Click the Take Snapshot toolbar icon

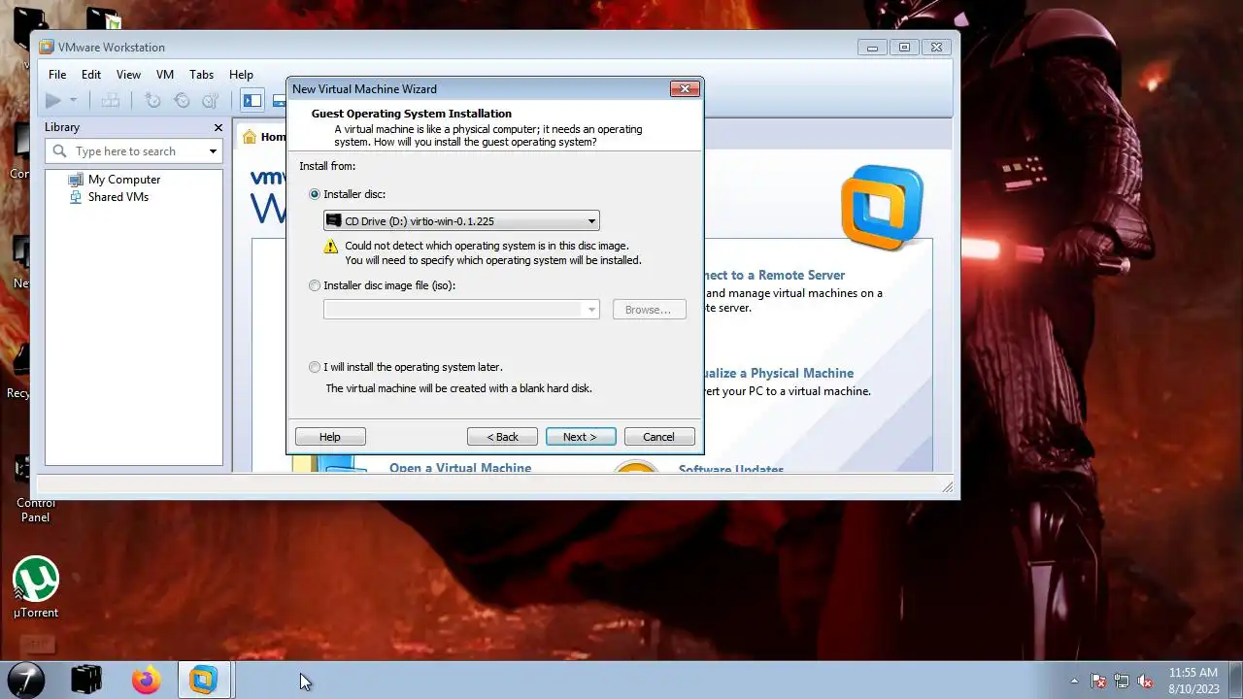152,100
